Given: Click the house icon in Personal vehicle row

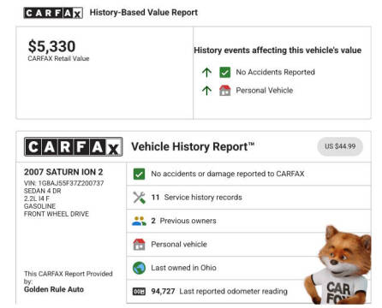Looking at the screenshot, I should 139,245.
